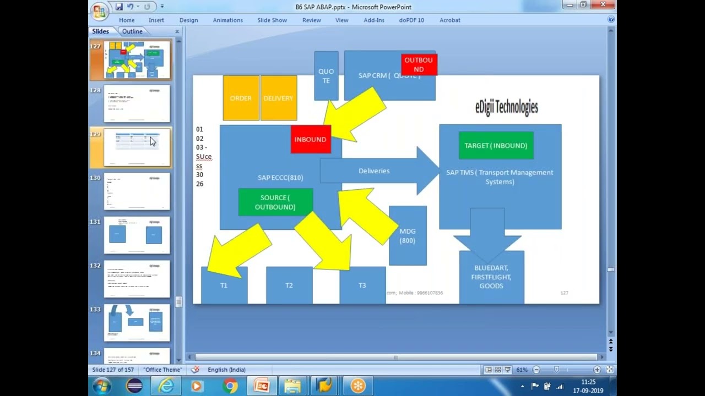This screenshot has width=705, height=396.
Task: Click the Save icon in Quick Access Toolbar
Action: 119,7
